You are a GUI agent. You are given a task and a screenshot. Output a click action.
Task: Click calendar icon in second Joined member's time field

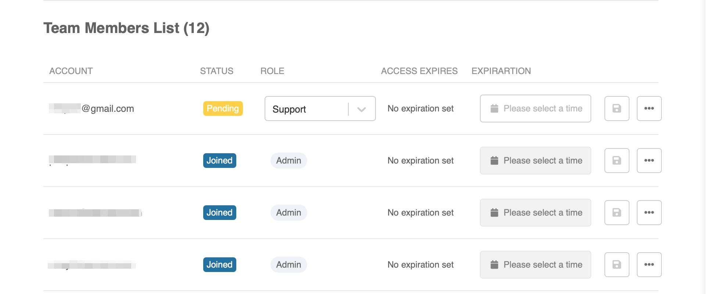tap(494, 213)
